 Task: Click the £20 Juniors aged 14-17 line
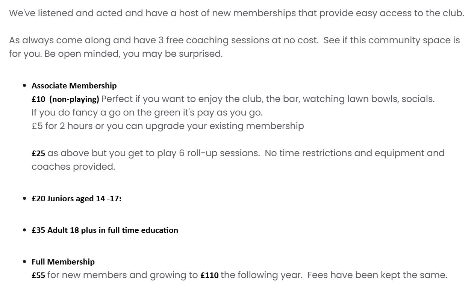click(x=76, y=199)
